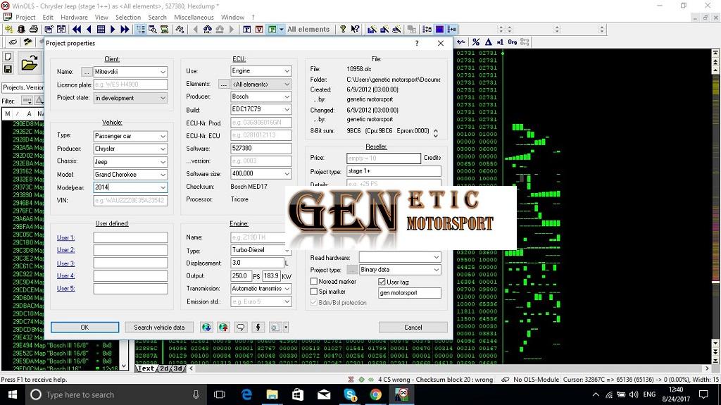The width and height of the screenshot is (721, 405).
Task: Click the paragraph symbol button in dialog
Action: coord(258,328)
